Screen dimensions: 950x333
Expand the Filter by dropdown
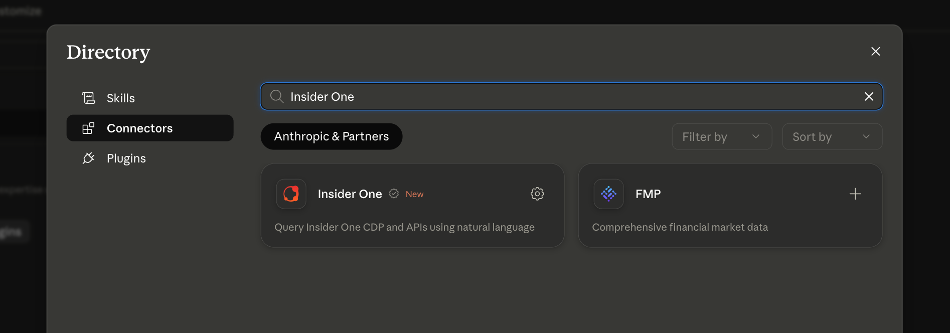pyautogui.click(x=722, y=136)
